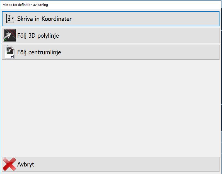
Task: Click the .cl centerline file icon
Action: [x=10, y=52]
